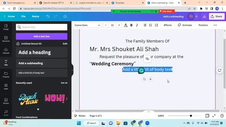226x127 pixels.
Task: Change text alignment
Action: 145,25
